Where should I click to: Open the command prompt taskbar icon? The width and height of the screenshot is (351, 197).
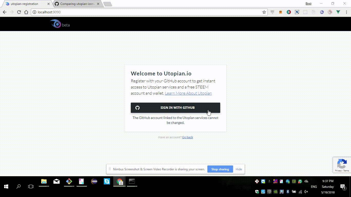pos(132,182)
